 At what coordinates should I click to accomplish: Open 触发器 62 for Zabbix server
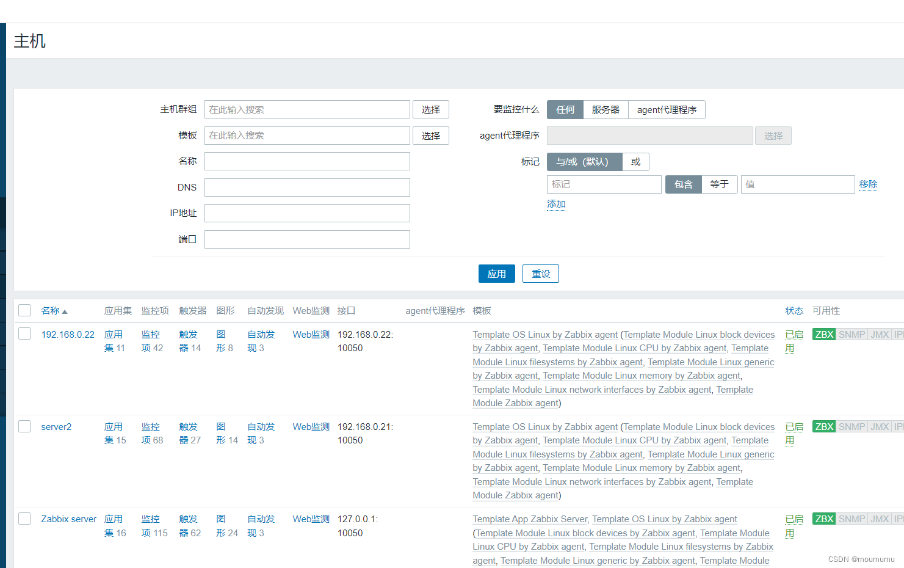(188, 525)
